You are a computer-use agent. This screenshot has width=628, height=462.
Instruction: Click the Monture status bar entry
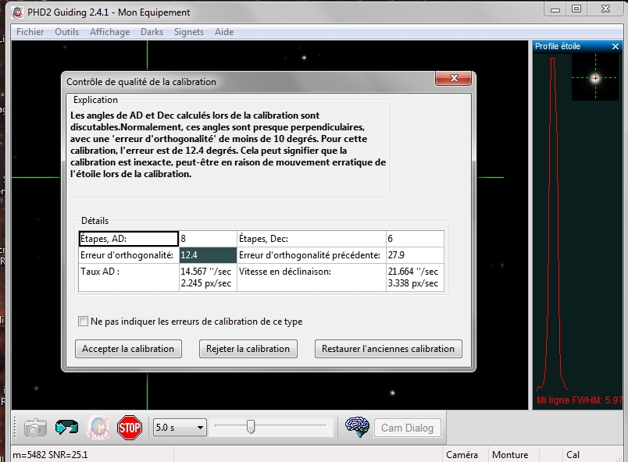[510, 455]
